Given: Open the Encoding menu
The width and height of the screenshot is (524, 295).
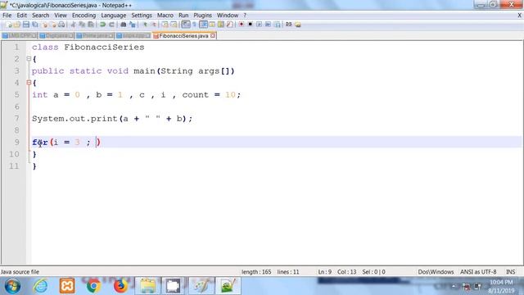Looking at the screenshot, I should (84, 16).
